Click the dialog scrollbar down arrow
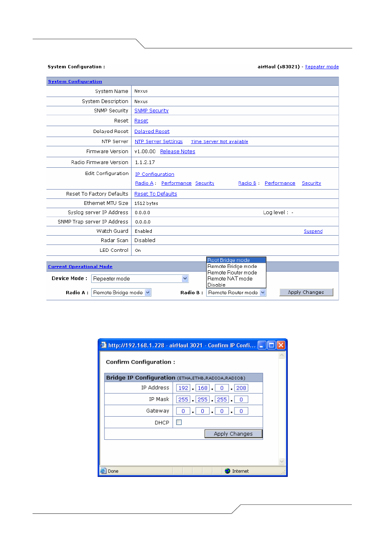This screenshot has width=385, height=546. coord(282,461)
